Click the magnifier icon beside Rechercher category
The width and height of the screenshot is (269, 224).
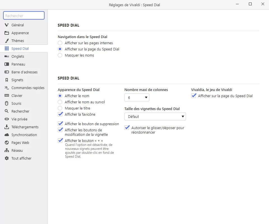pos(7,111)
